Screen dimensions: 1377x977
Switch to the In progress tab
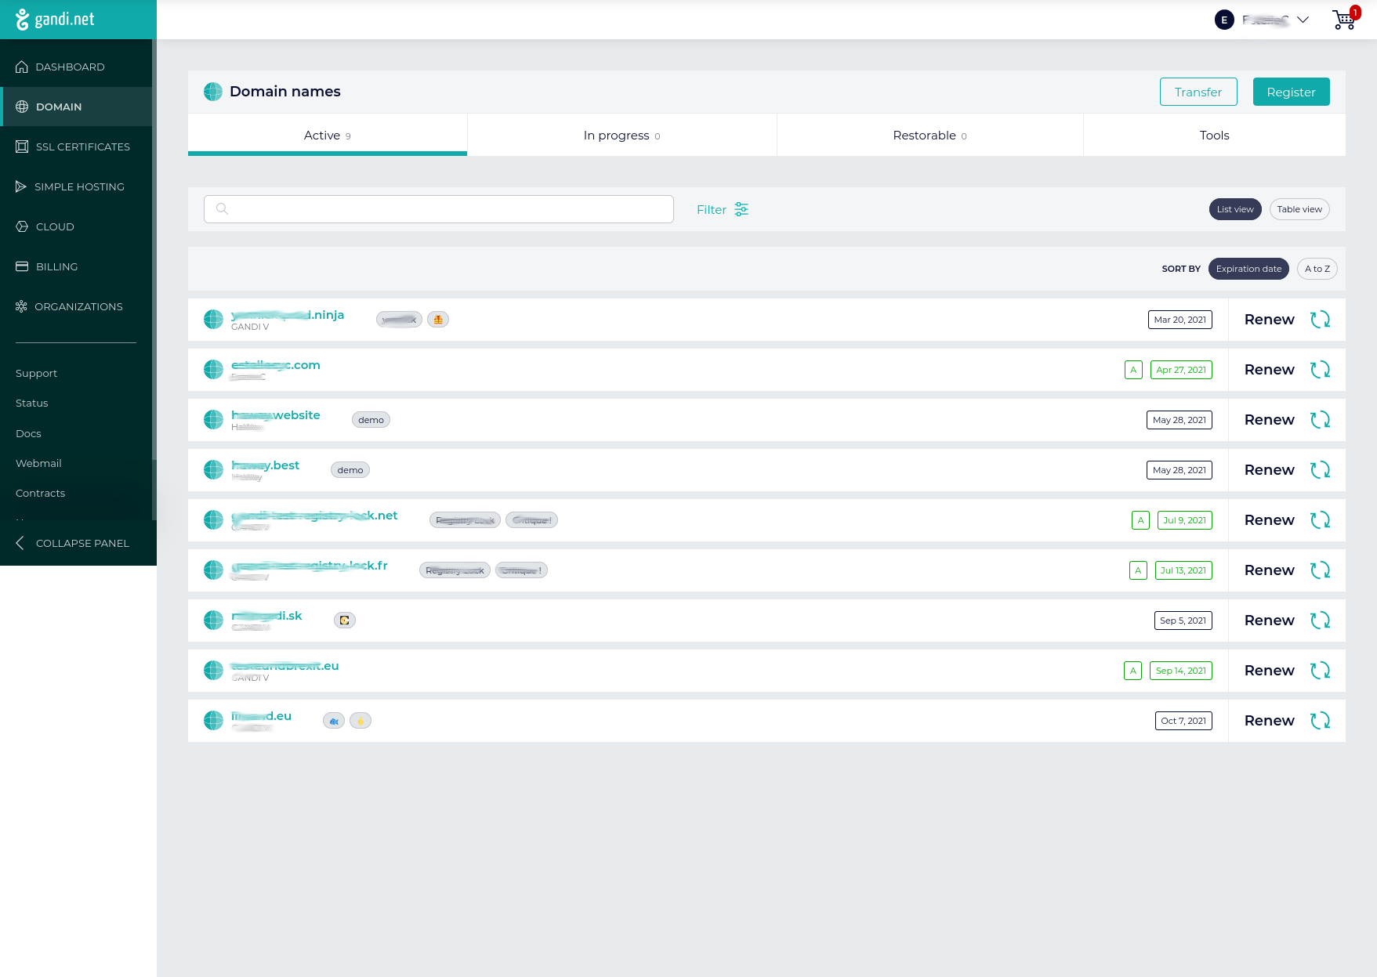click(x=621, y=135)
